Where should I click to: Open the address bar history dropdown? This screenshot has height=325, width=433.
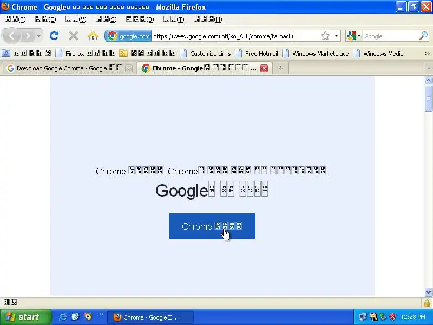(336, 36)
